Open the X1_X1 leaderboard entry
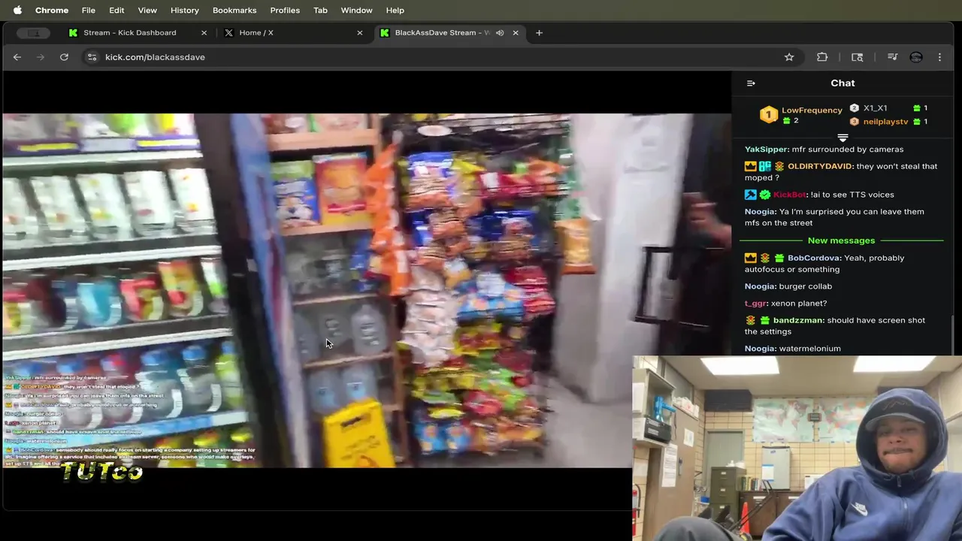962x541 pixels. (x=875, y=108)
